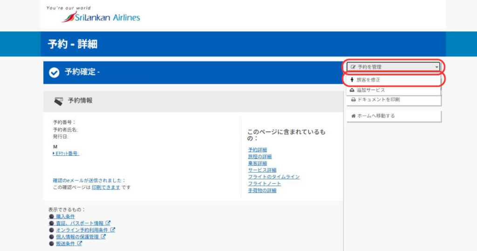Viewport: 477px width, 251px height.
Task: Click the person icon next to 旅客を修正
Action: pos(352,80)
